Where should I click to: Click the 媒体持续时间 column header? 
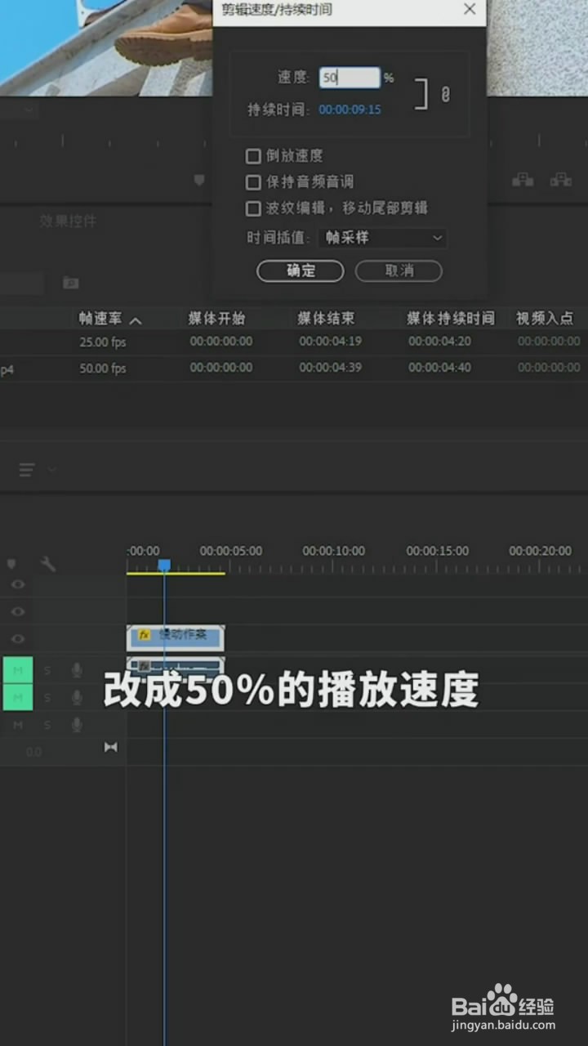click(x=451, y=319)
